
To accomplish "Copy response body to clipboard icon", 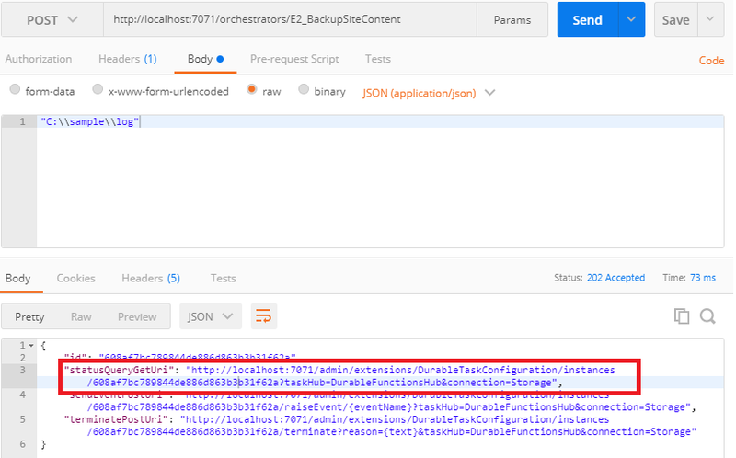I will [681, 316].
